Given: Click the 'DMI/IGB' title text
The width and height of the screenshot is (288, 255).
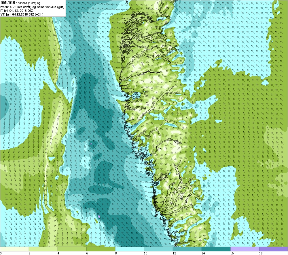Looking at the screenshot, I should [x=8, y=3].
